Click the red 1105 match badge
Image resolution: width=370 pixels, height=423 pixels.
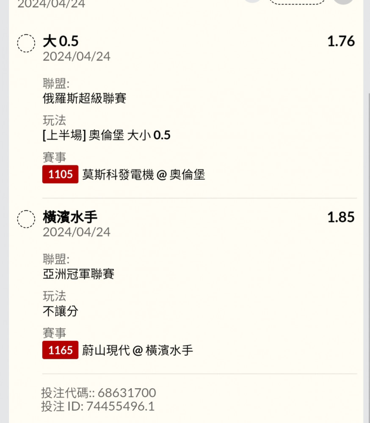point(60,174)
